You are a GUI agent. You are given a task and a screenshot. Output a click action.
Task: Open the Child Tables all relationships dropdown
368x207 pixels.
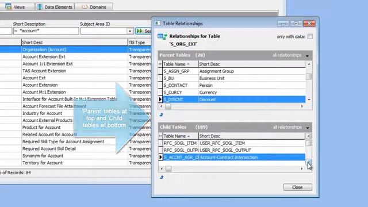308,128
